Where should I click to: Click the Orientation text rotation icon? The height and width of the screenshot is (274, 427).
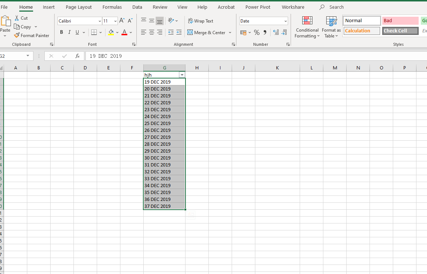[x=171, y=21]
